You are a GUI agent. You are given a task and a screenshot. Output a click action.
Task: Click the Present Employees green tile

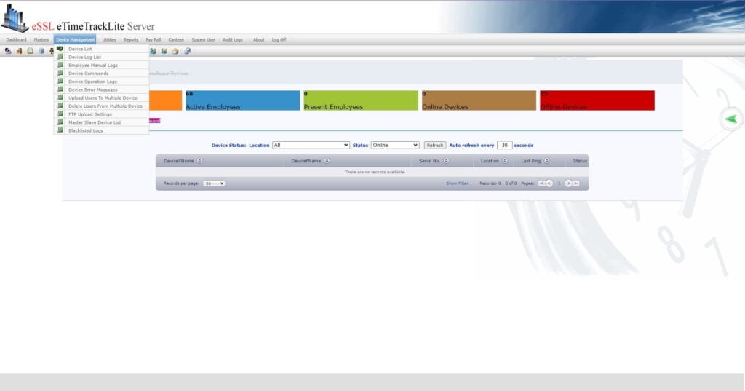pos(361,100)
